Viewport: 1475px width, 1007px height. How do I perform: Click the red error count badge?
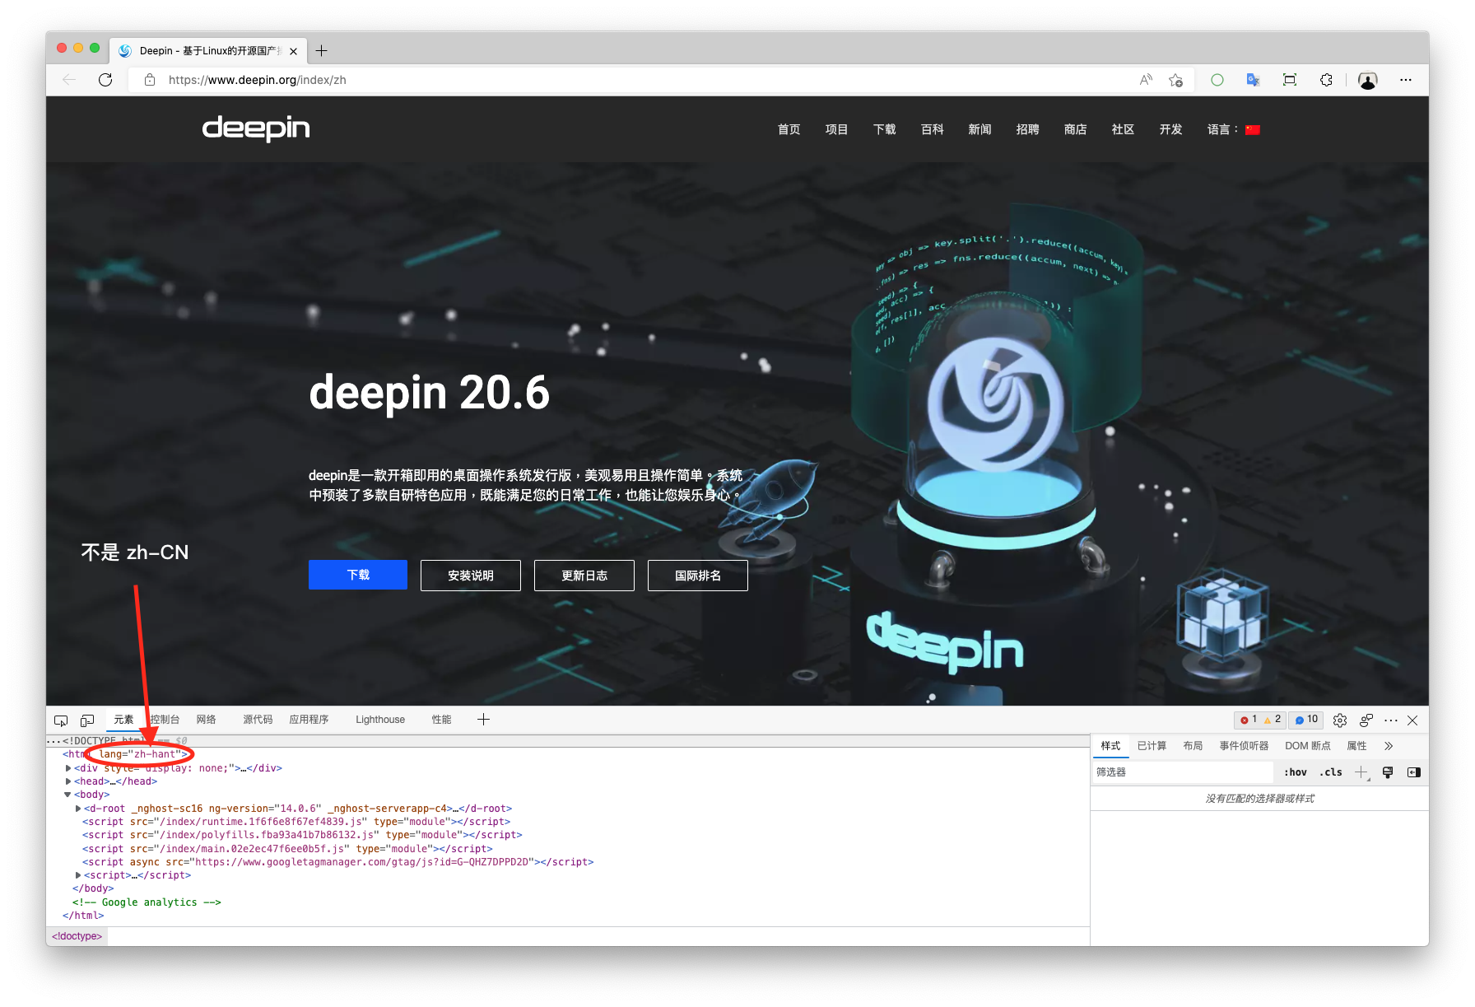(1249, 720)
